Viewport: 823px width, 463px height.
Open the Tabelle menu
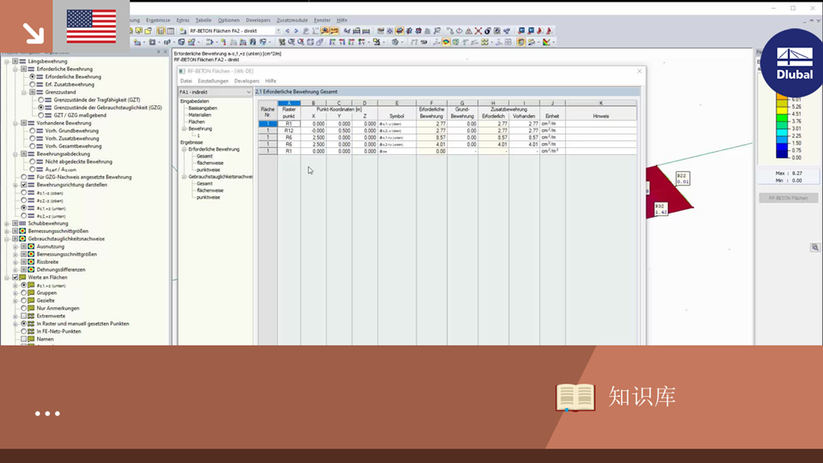(x=203, y=20)
